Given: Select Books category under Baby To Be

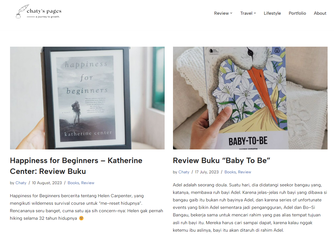Looking at the screenshot, I should point(230,172).
